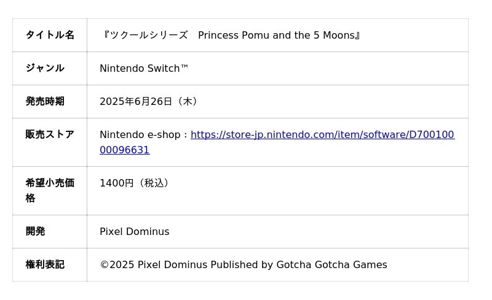492x300 pixels.
Task: Click the Published by text
Action: pos(242,265)
